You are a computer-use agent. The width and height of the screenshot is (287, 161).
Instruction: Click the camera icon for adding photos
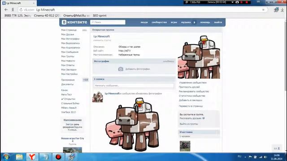tap(121, 69)
